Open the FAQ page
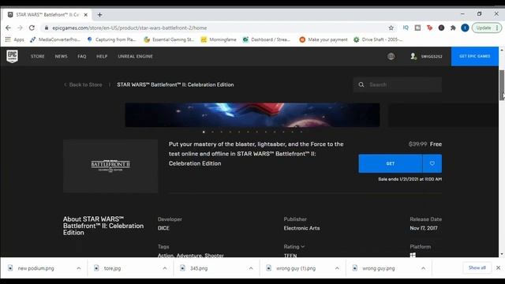Screen dimensions: 505x284 click(82, 56)
